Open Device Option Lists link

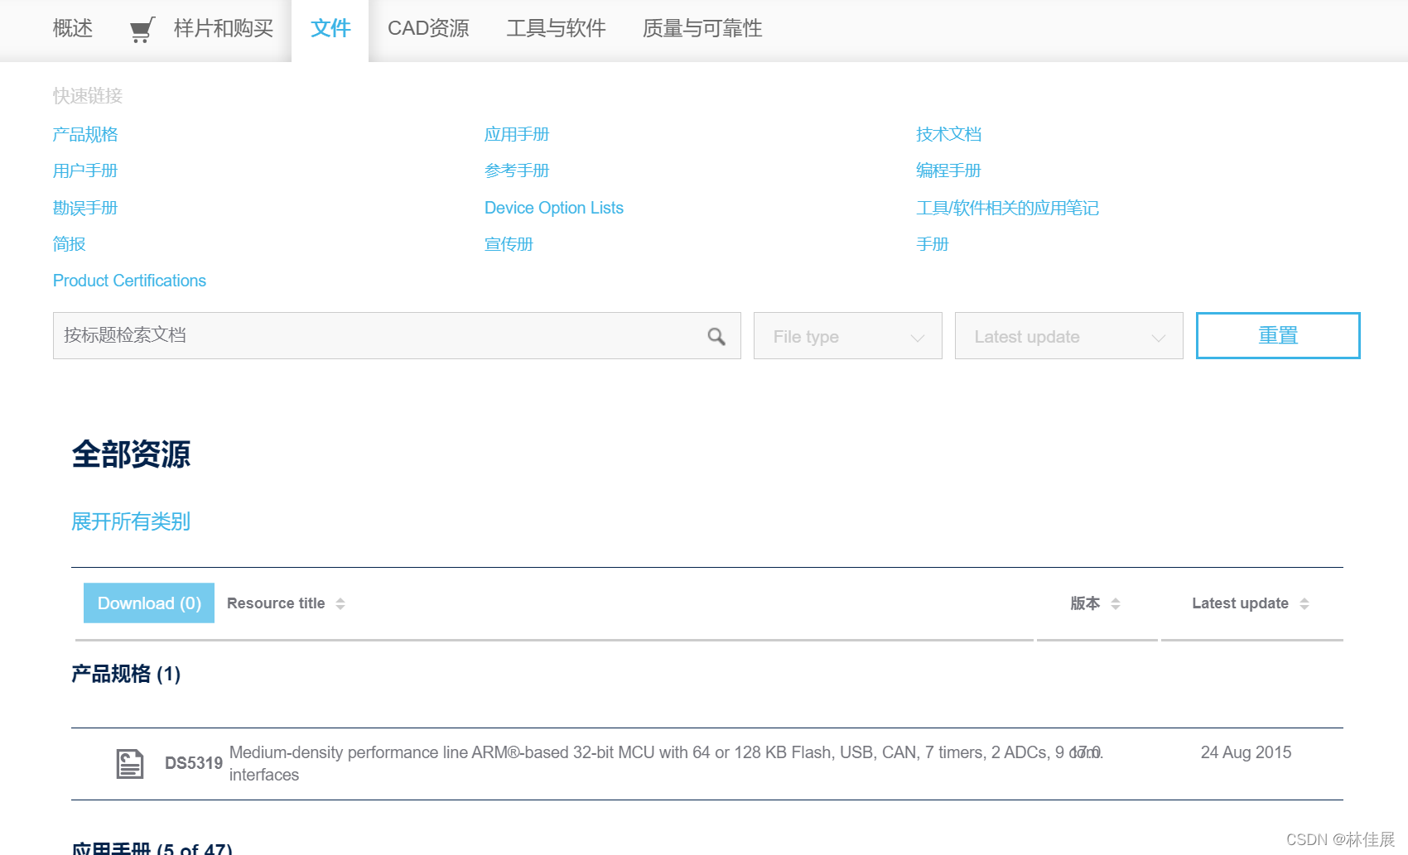pos(554,208)
